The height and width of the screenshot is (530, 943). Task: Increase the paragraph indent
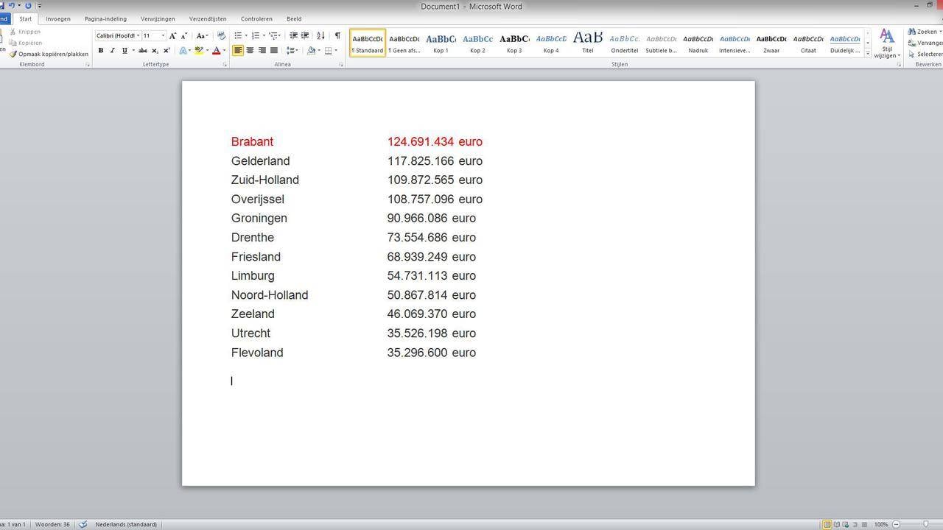click(x=305, y=35)
